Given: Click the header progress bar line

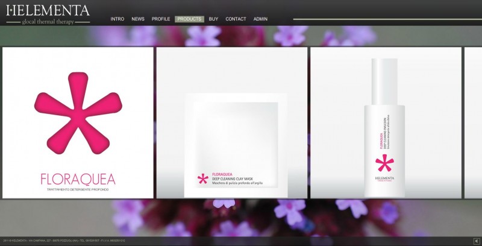Looking at the screenshot, I should pyautogui.click(x=387, y=19).
